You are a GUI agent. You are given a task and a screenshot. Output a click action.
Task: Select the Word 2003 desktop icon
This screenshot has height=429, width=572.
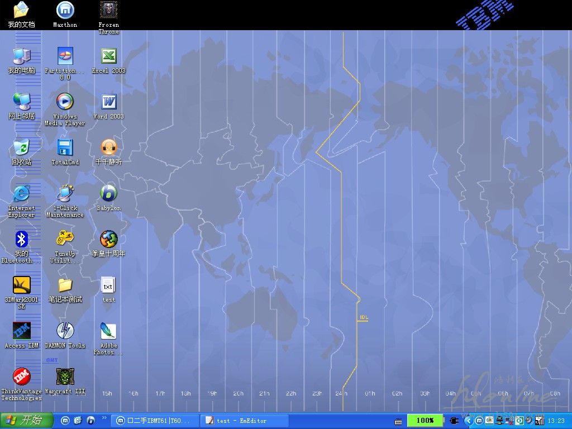pyautogui.click(x=108, y=102)
